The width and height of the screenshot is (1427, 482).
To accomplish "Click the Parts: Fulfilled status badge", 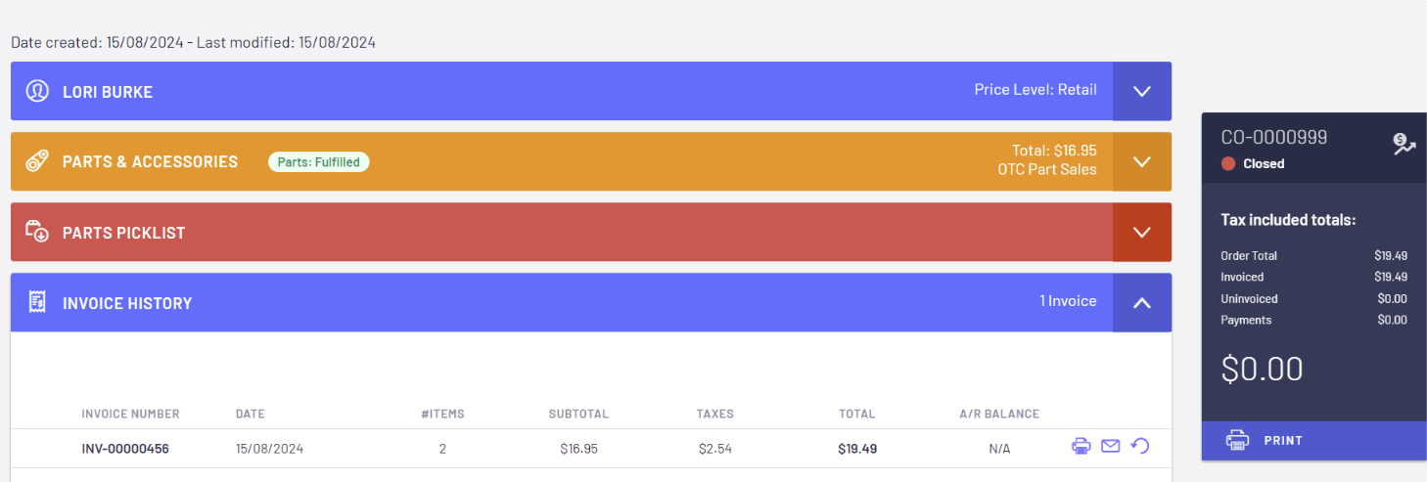I will pyautogui.click(x=318, y=162).
